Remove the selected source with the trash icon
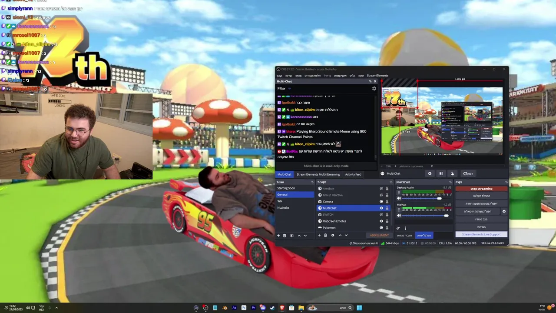 [x=325, y=235]
